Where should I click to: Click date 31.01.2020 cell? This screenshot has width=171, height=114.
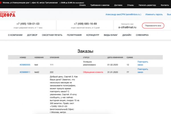(x=113, y=72)
